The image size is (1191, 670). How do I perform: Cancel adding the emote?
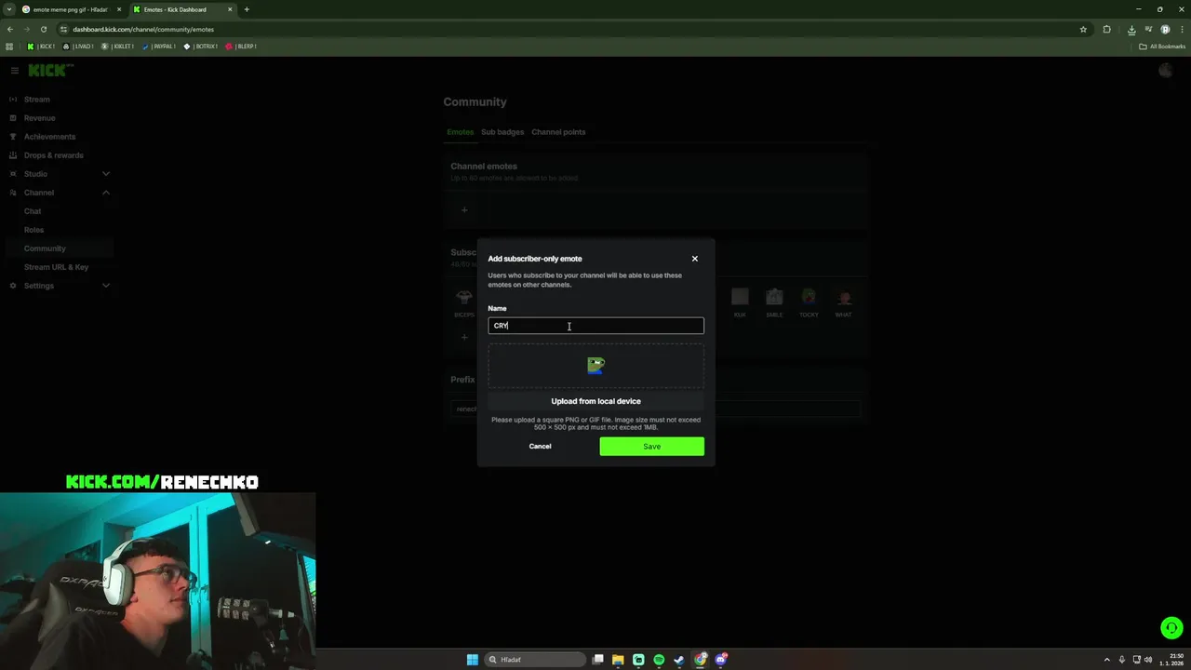tap(540, 447)
